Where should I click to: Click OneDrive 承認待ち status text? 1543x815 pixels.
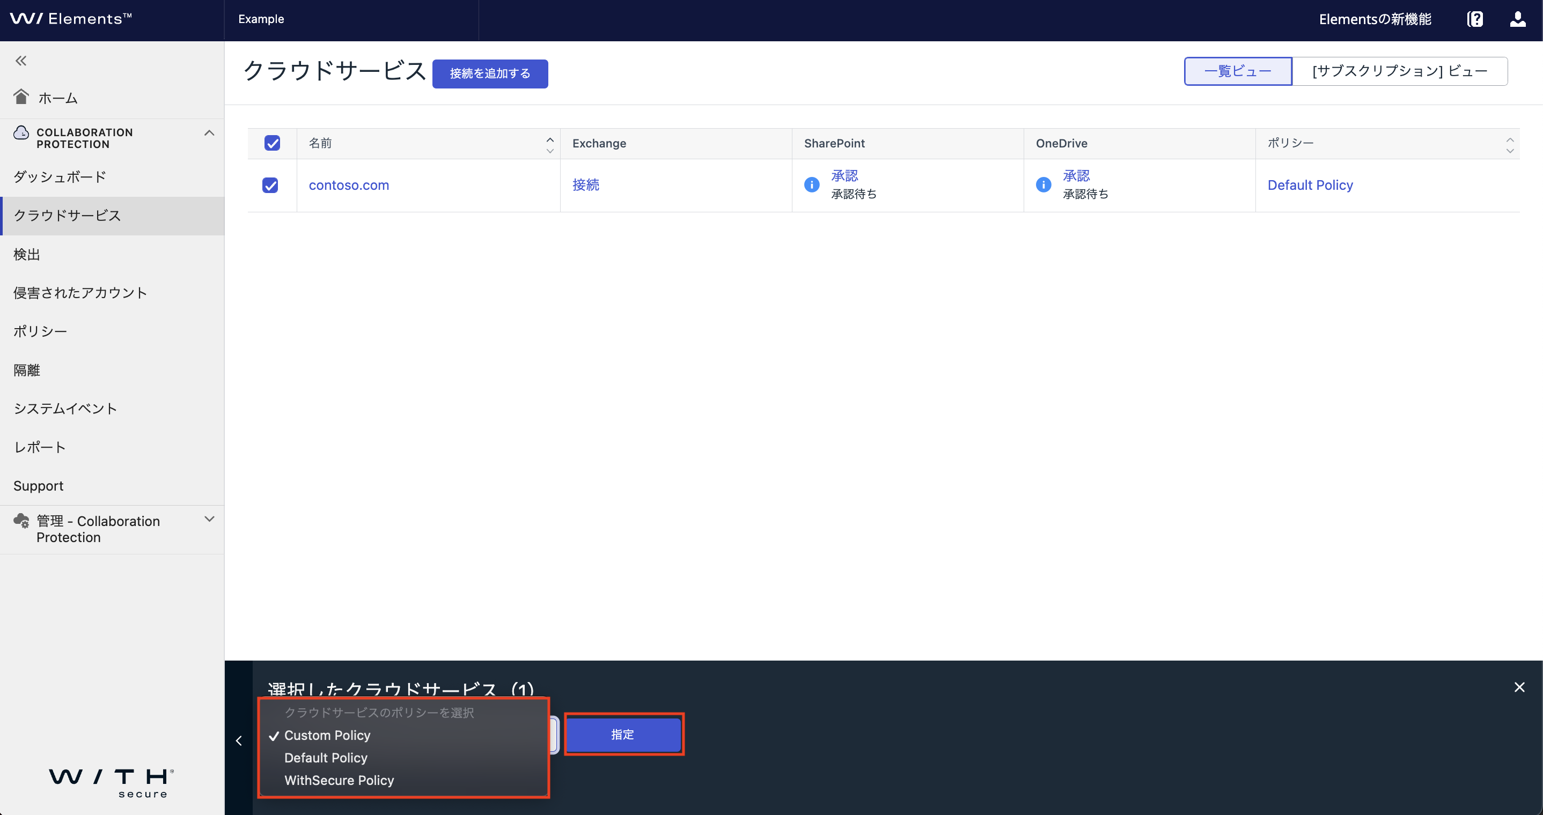point(1085,194)
